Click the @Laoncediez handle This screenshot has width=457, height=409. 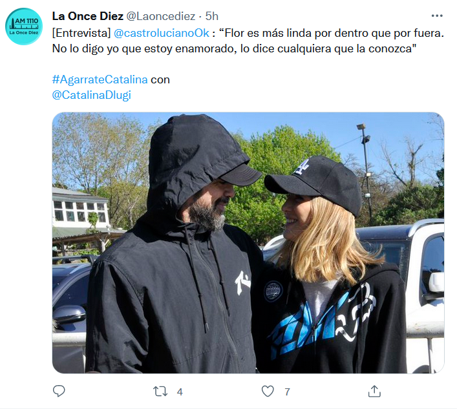coord(160,16)
